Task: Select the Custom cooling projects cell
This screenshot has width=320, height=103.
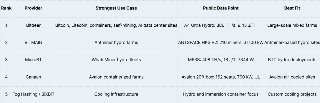Action: click(x=292, y=94)
